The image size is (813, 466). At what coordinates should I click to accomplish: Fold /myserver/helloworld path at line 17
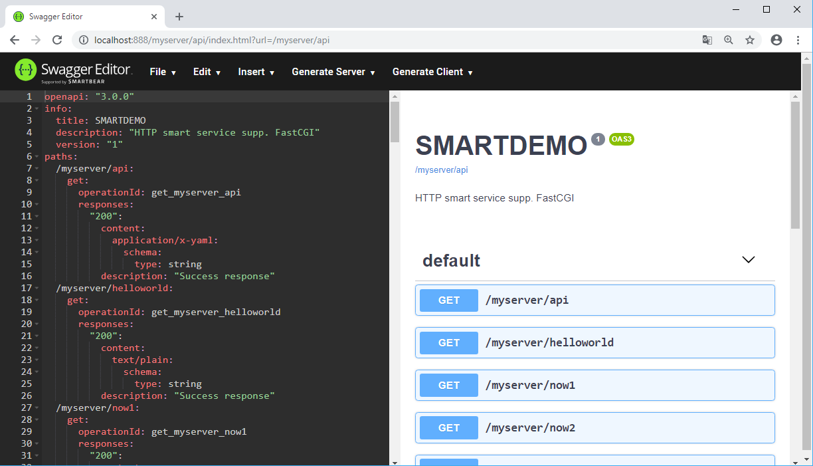(37, 288)
